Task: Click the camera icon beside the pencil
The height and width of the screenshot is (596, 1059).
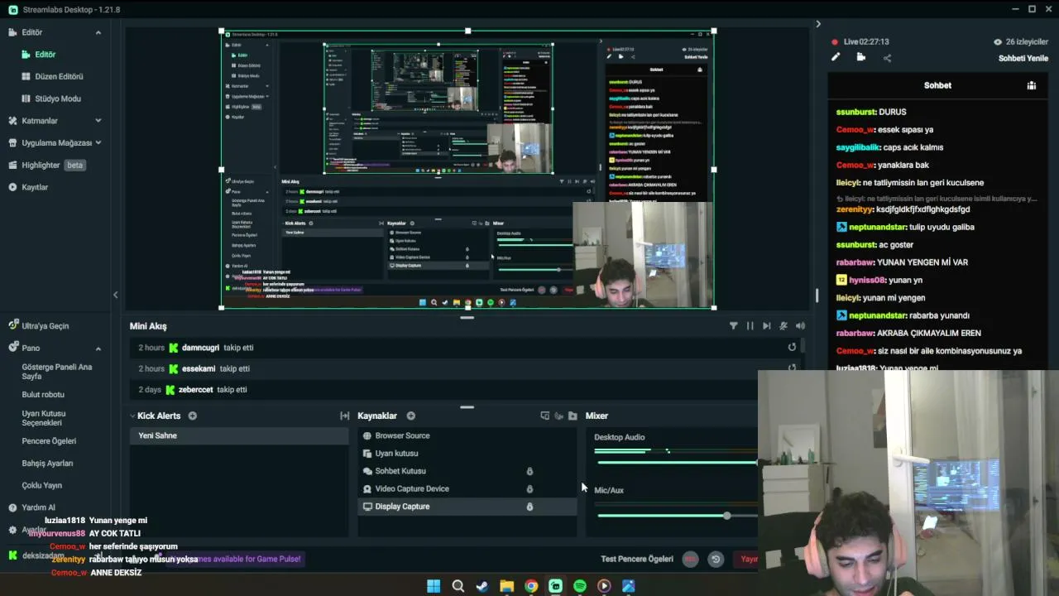Action: (x=861, y=58)
